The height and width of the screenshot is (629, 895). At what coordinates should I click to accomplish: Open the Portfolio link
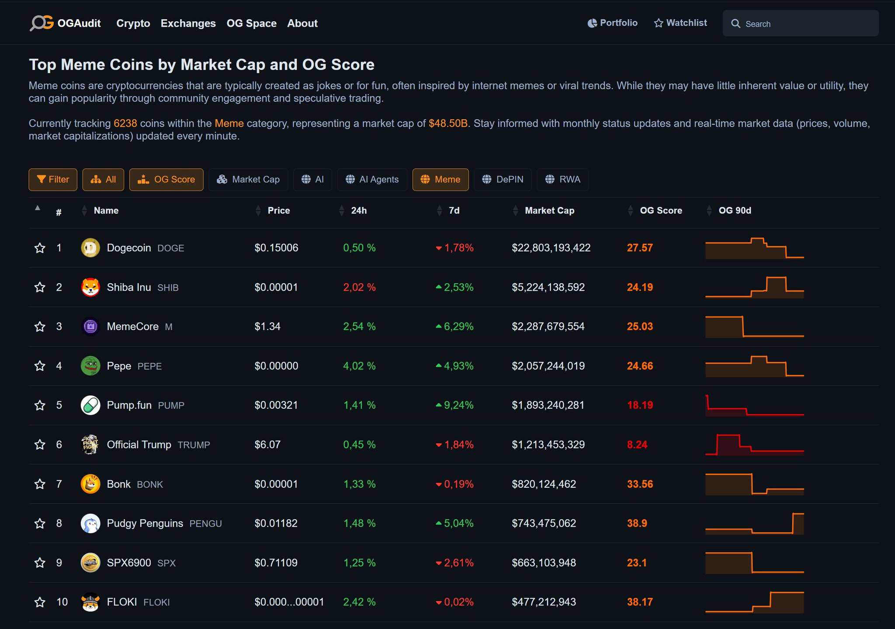[613, 23]
